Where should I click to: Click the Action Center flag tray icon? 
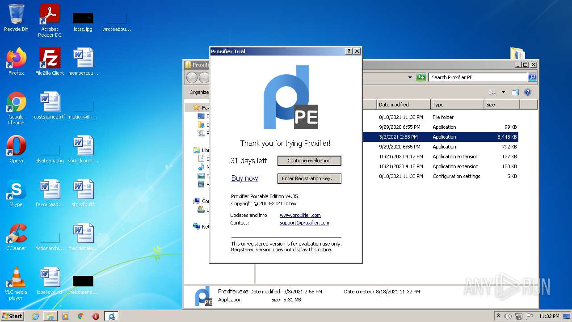click(x=530, y=316)
